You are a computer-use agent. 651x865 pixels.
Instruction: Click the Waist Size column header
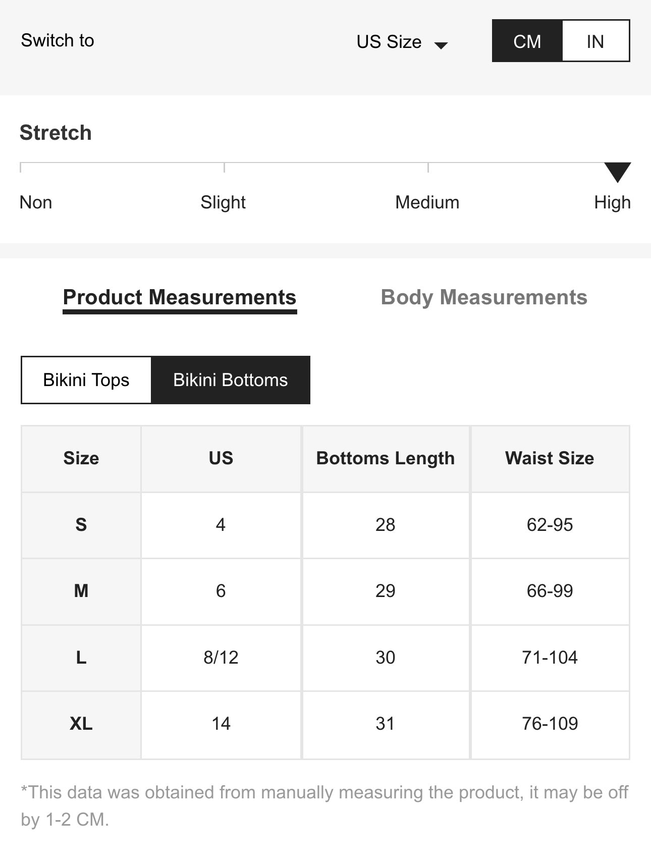tap(549, 458)
